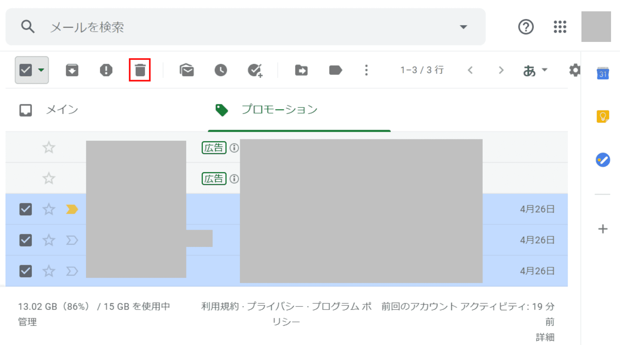The height and width of the screenshot is (345, 620).
Task: Toggle yellow importance marker on first email
Action: pos(72,209)
